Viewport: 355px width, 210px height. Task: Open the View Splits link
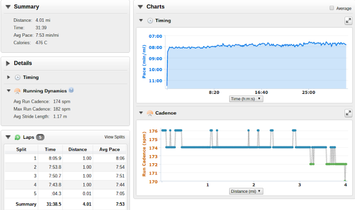(x=115, y=137)
